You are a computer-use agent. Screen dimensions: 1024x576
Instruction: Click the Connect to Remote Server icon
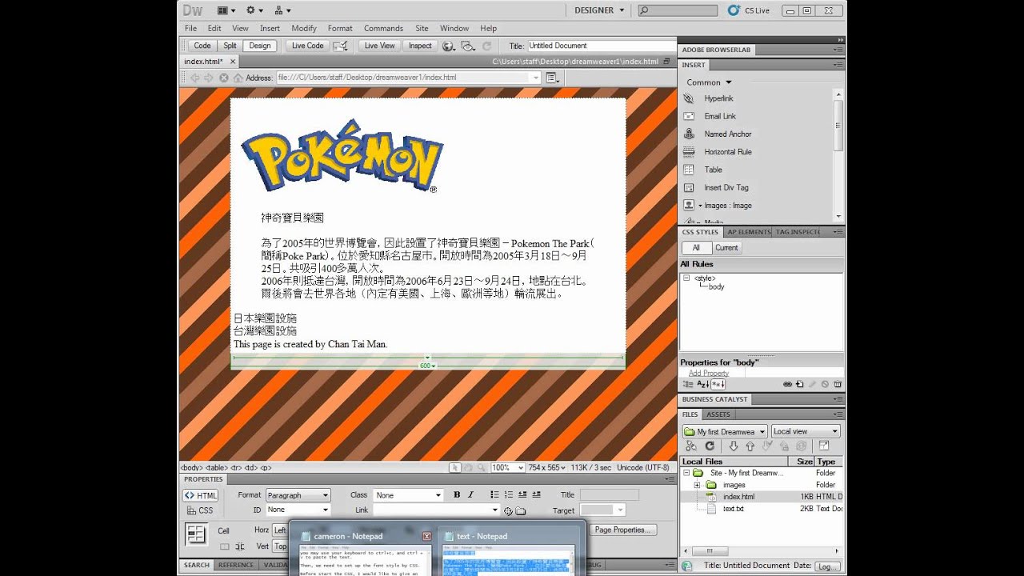click(691, 446)
